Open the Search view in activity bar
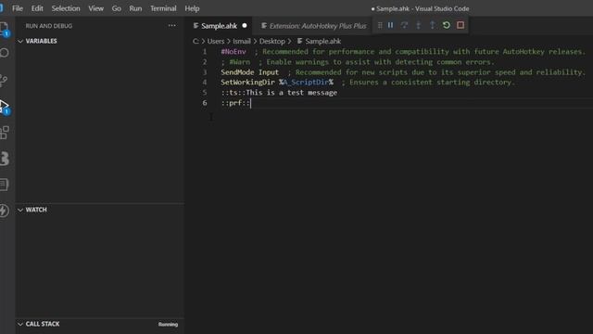This screenshot has height=334, width=593. [x=4, y=53]
